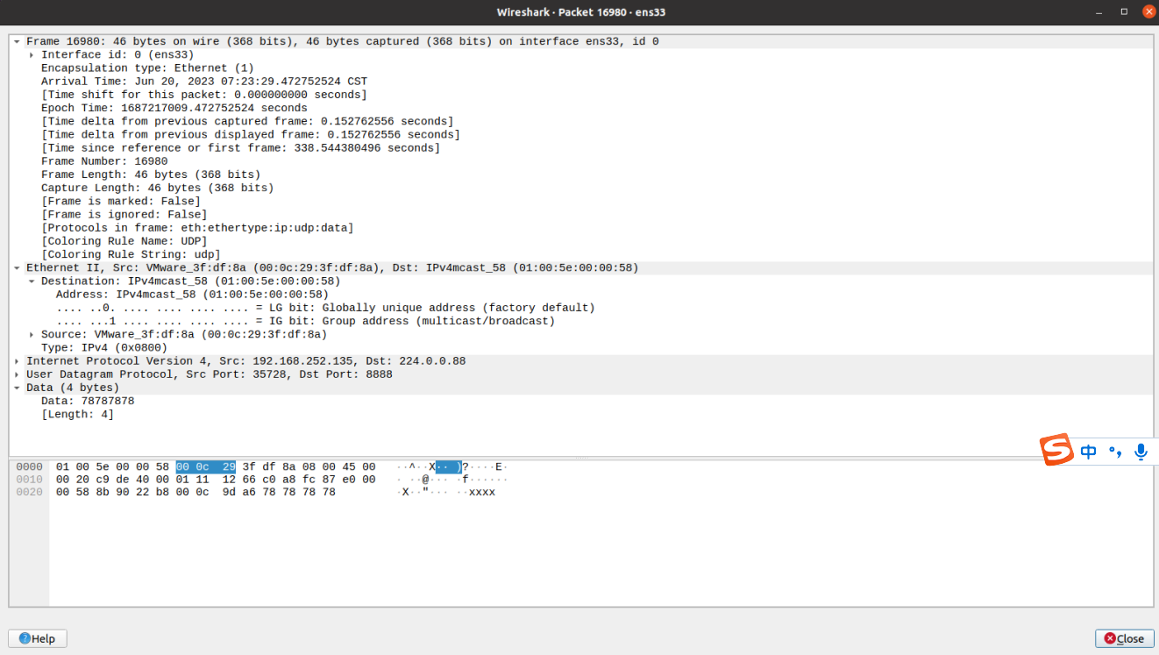Collapse the Destination: IPv4mcast_58 node
Viewport: 1159px width, 655px height.
coord(32,281)
